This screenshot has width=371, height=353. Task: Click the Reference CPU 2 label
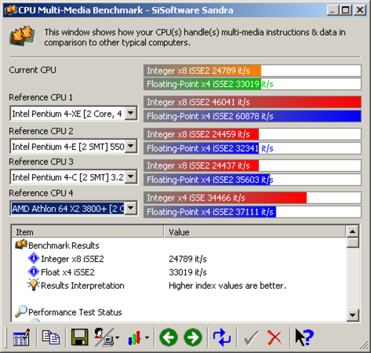pos(41,131)
